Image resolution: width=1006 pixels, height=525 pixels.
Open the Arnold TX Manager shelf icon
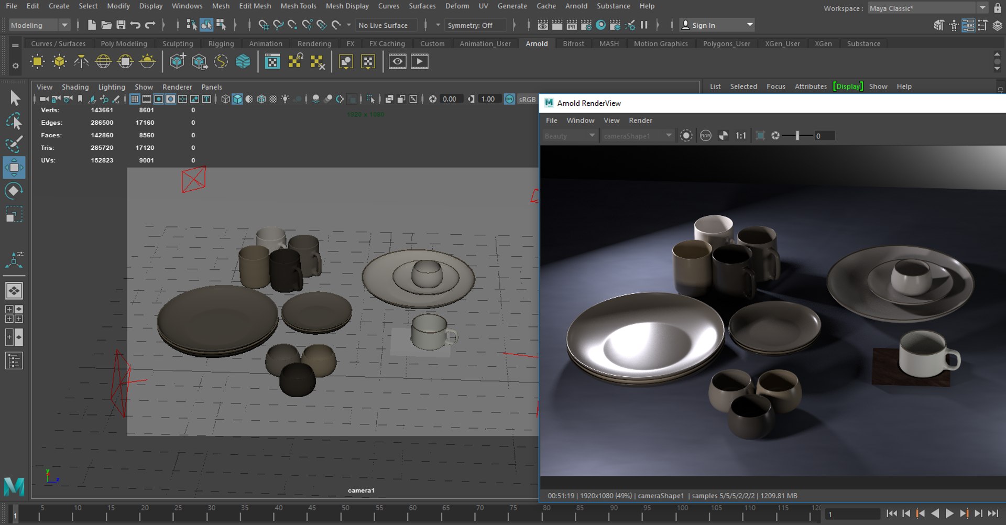click(x=272, y=62)
